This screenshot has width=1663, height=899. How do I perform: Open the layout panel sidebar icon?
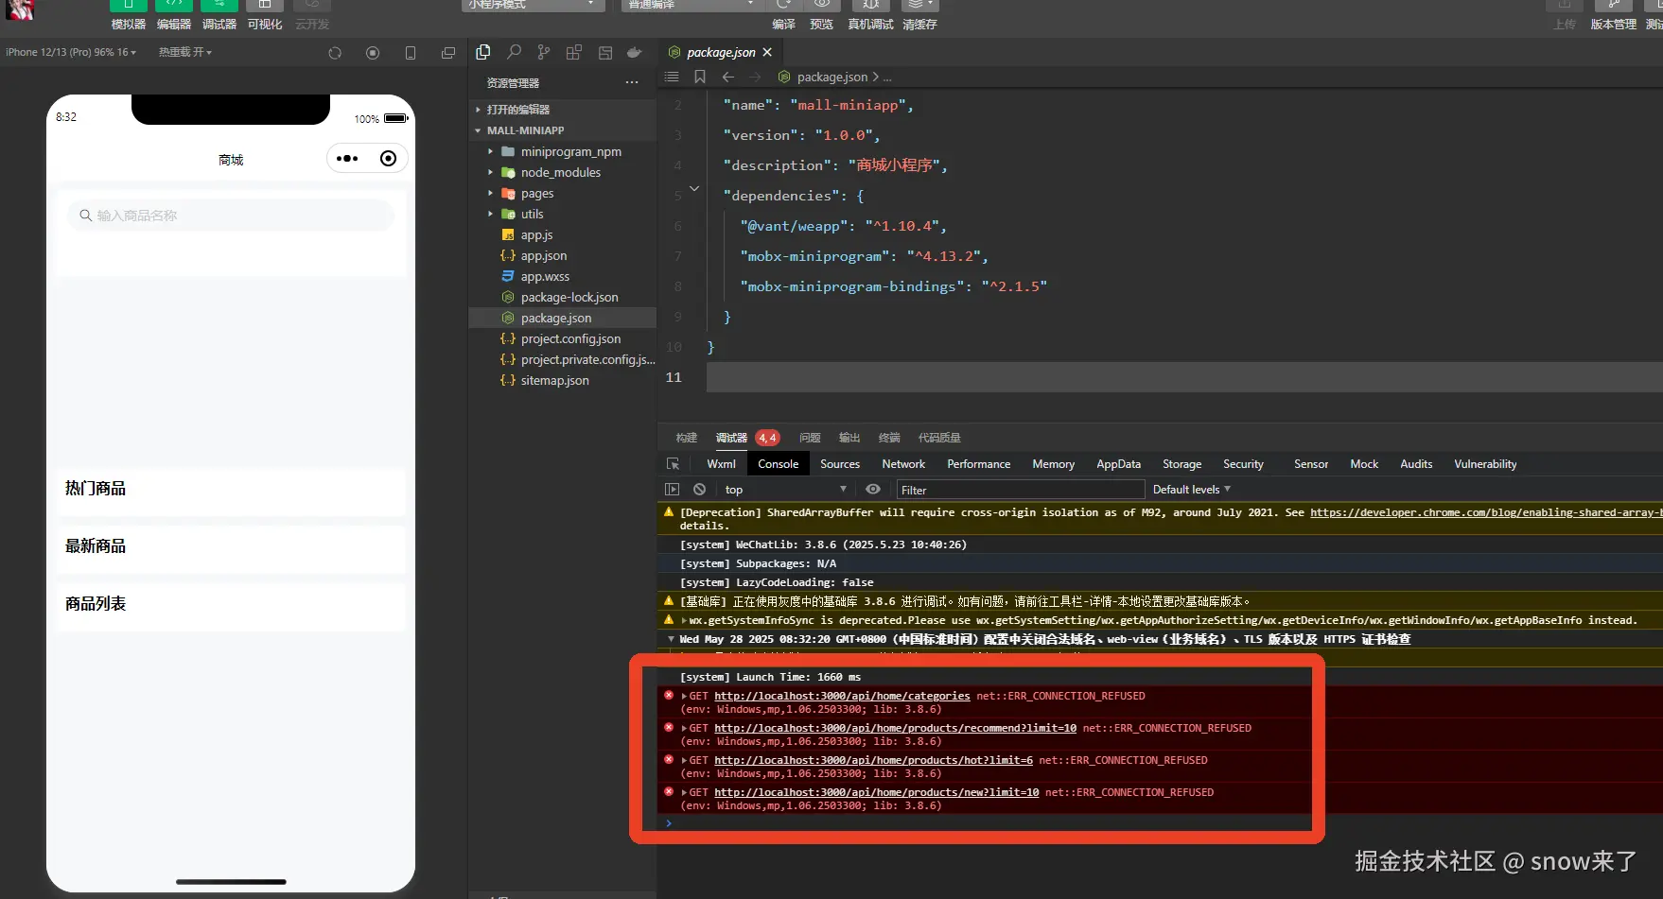tap(605, 52)
